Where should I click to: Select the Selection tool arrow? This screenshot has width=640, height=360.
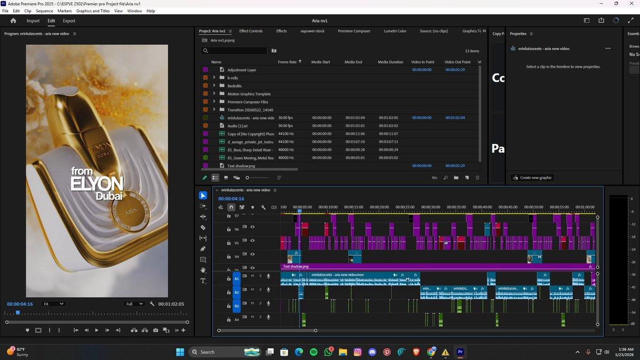pyautogui.click(x=203, y=195)
